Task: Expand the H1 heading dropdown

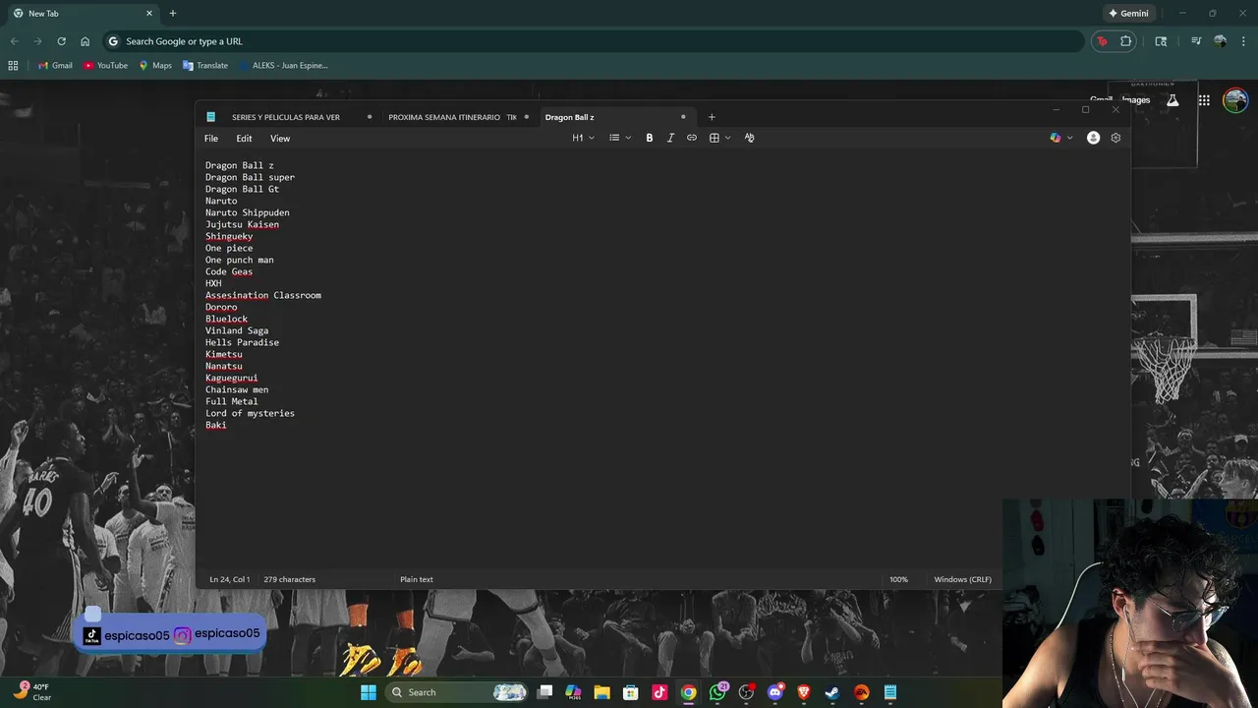Action: point(584,138)
